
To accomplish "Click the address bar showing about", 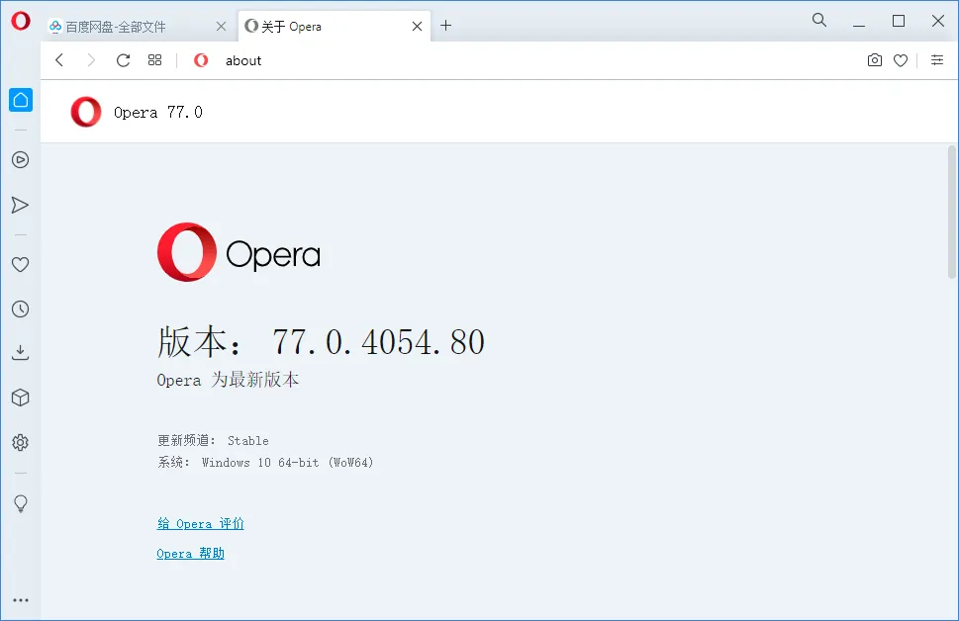I will pyautogui.click(x=242, y=60).
